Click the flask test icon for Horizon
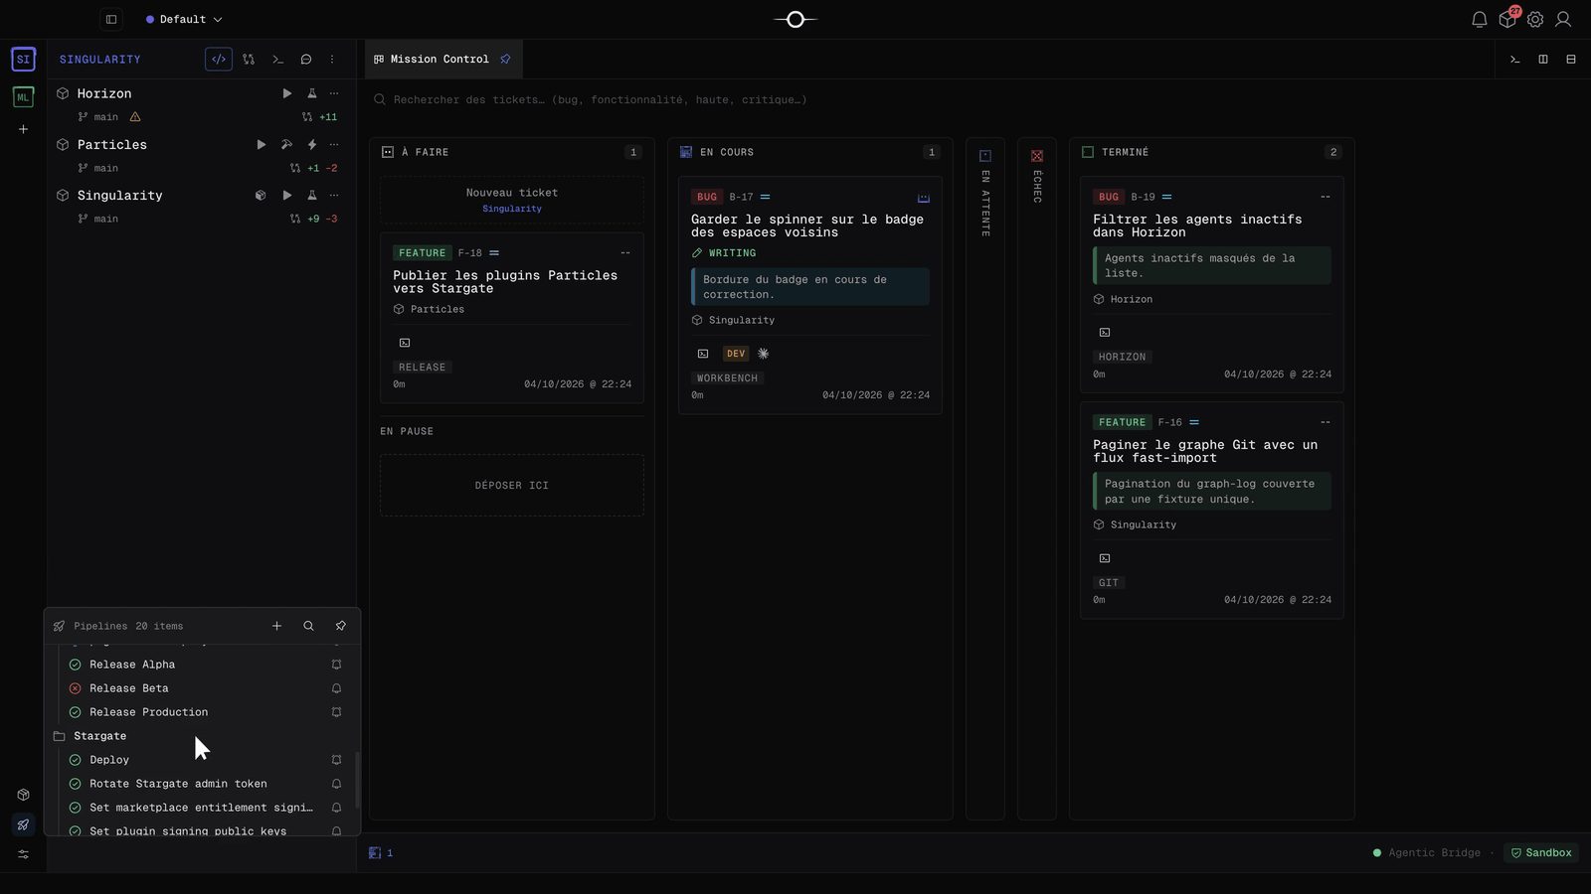Image resolution: width=1591 pixels, height=894 pixels. tap(311, 93)
